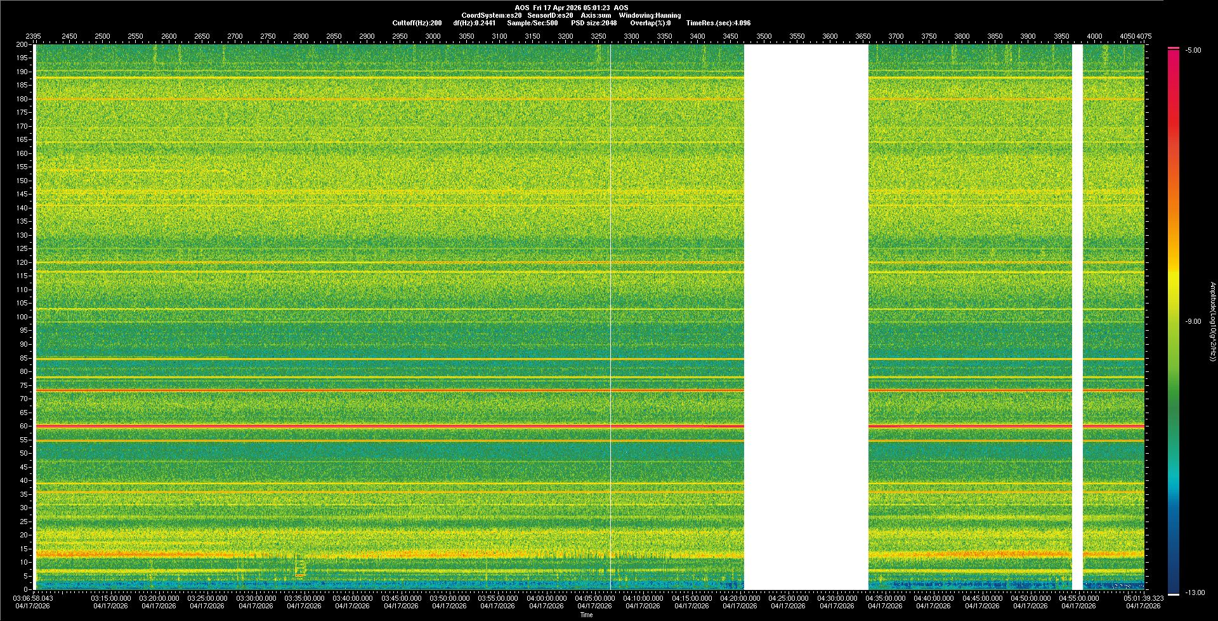Screen dimensions: 1218x621
Task: Click the start time 03:06:58.043 label
Action: [x=34, y=598]
